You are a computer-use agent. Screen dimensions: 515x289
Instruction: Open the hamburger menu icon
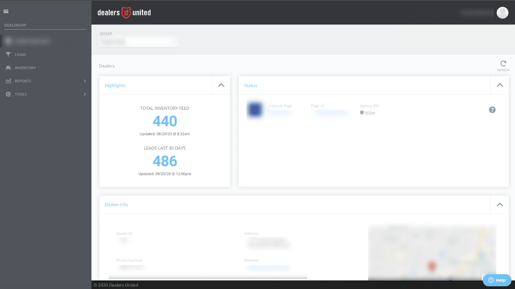tap(6, 12)
